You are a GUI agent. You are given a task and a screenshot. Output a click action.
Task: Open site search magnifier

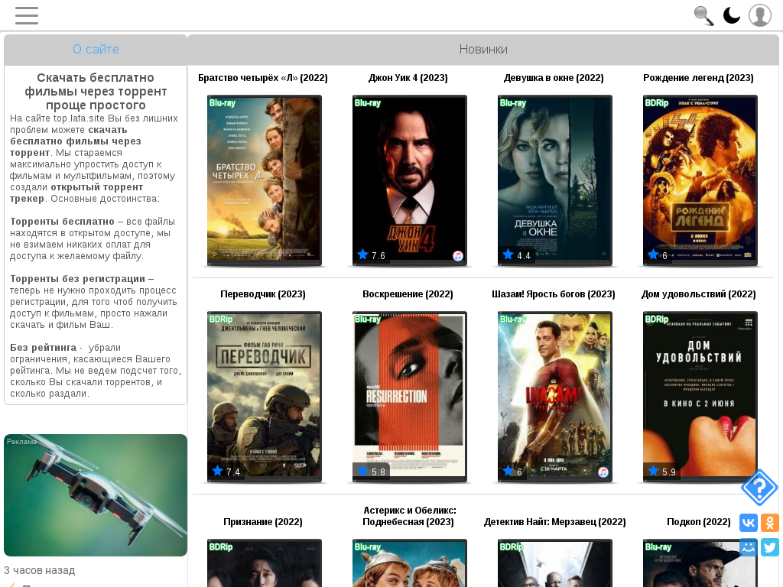pyautogui.click(x=703, y=15)
